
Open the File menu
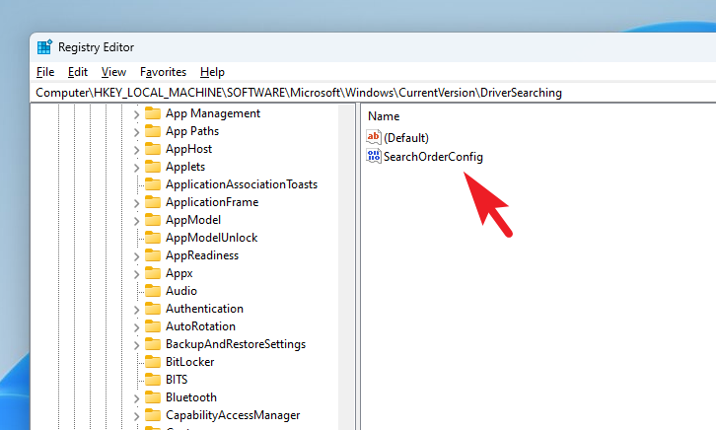point(45,72)
